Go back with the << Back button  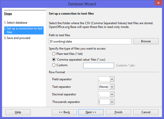click(x=64, y=112)
